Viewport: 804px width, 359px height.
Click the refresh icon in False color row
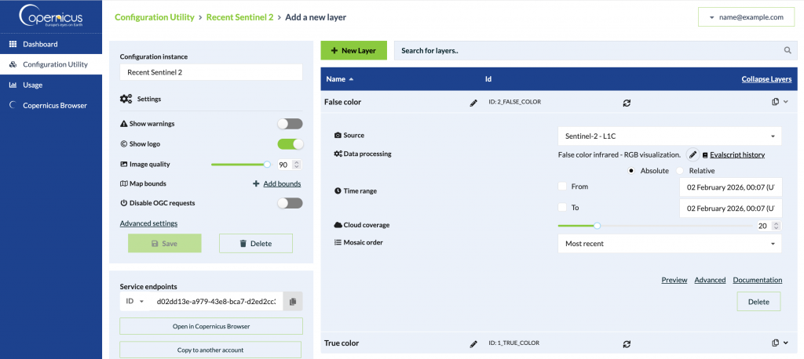(627, 103)
